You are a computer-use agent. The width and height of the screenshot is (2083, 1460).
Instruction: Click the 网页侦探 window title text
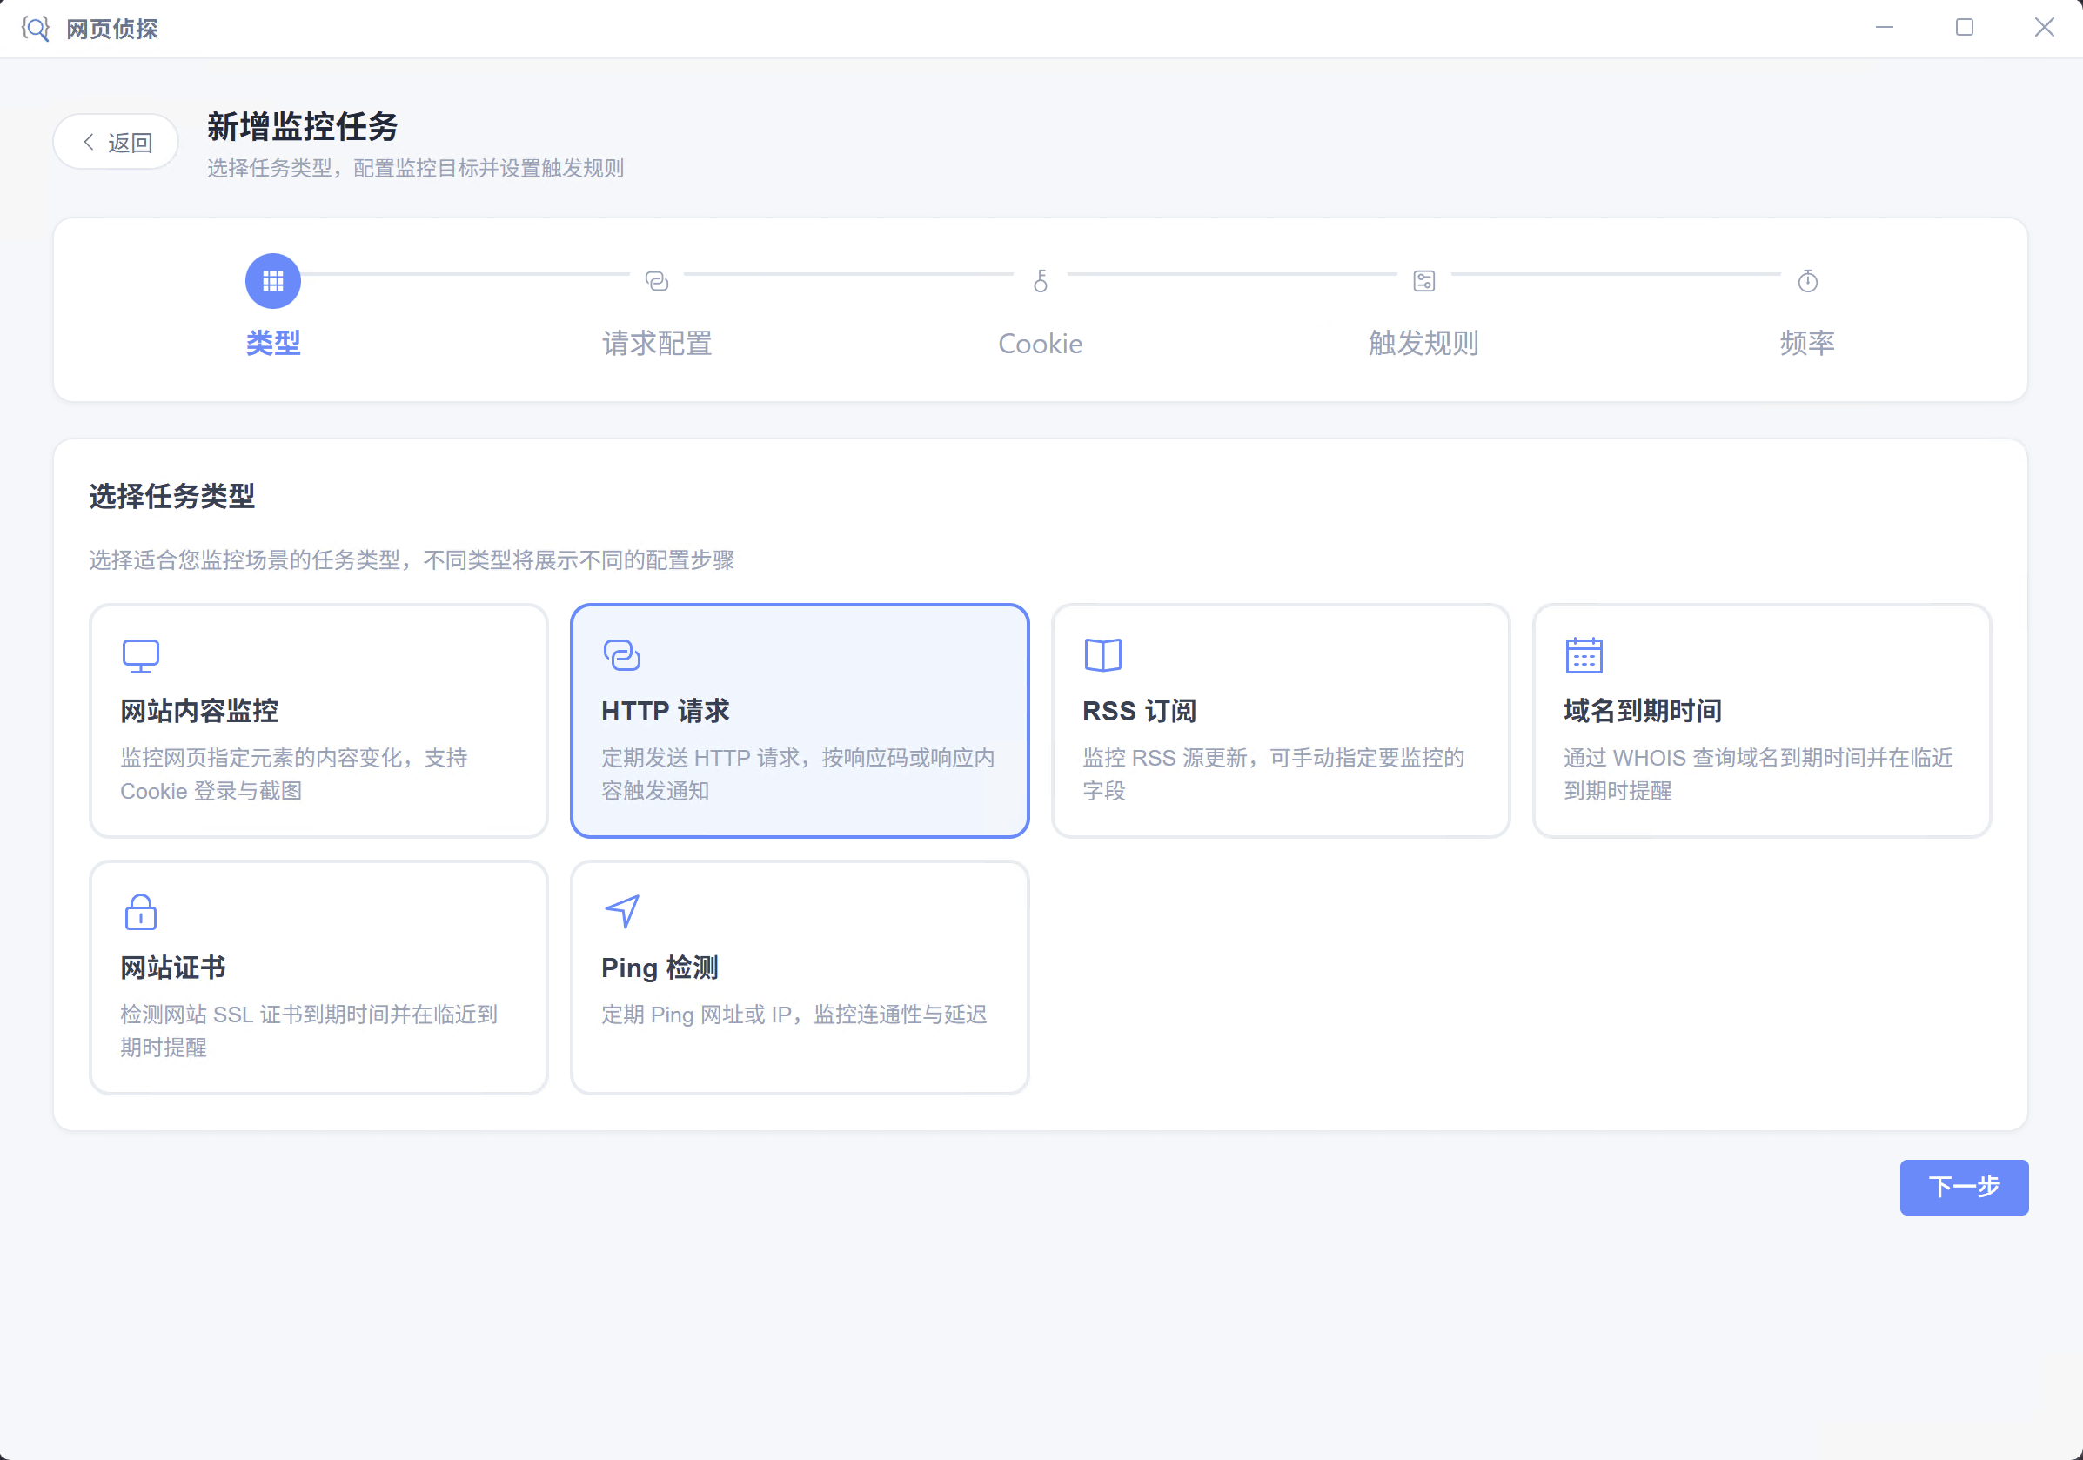coord(112,29)
